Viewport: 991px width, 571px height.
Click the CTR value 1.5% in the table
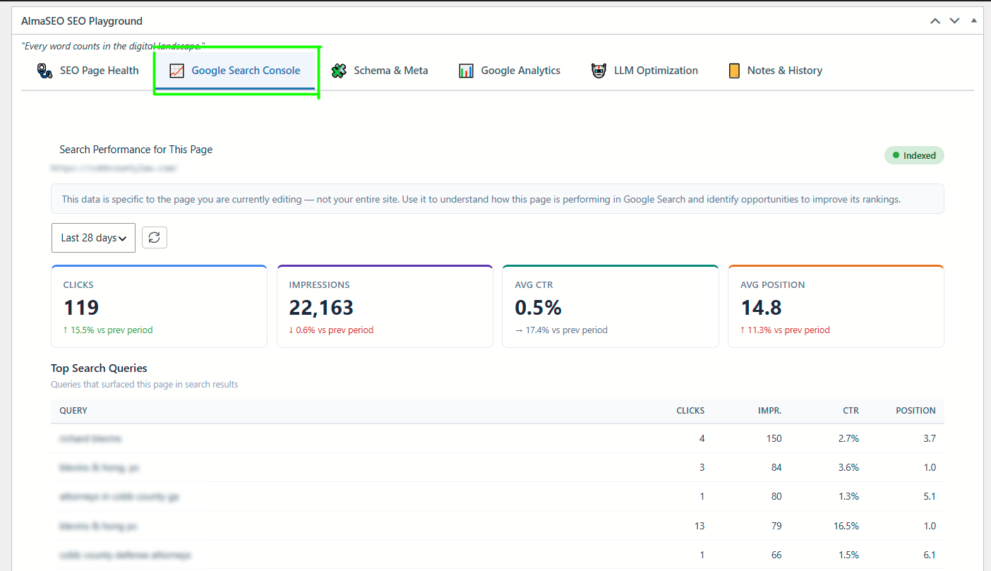[x=848, y=555]
